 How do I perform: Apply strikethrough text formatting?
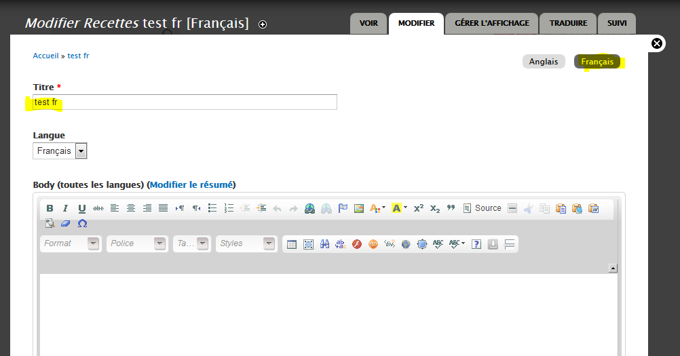click(98, 208)
